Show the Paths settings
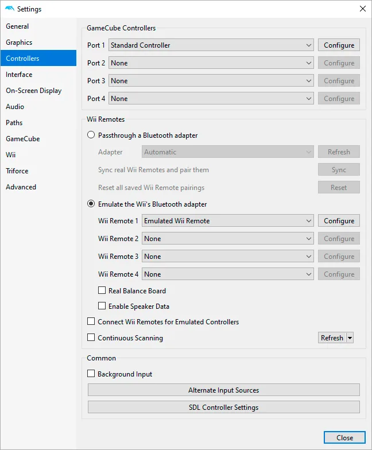The width and height of the screenshot is (372, 450). click(x=38, y=123)
